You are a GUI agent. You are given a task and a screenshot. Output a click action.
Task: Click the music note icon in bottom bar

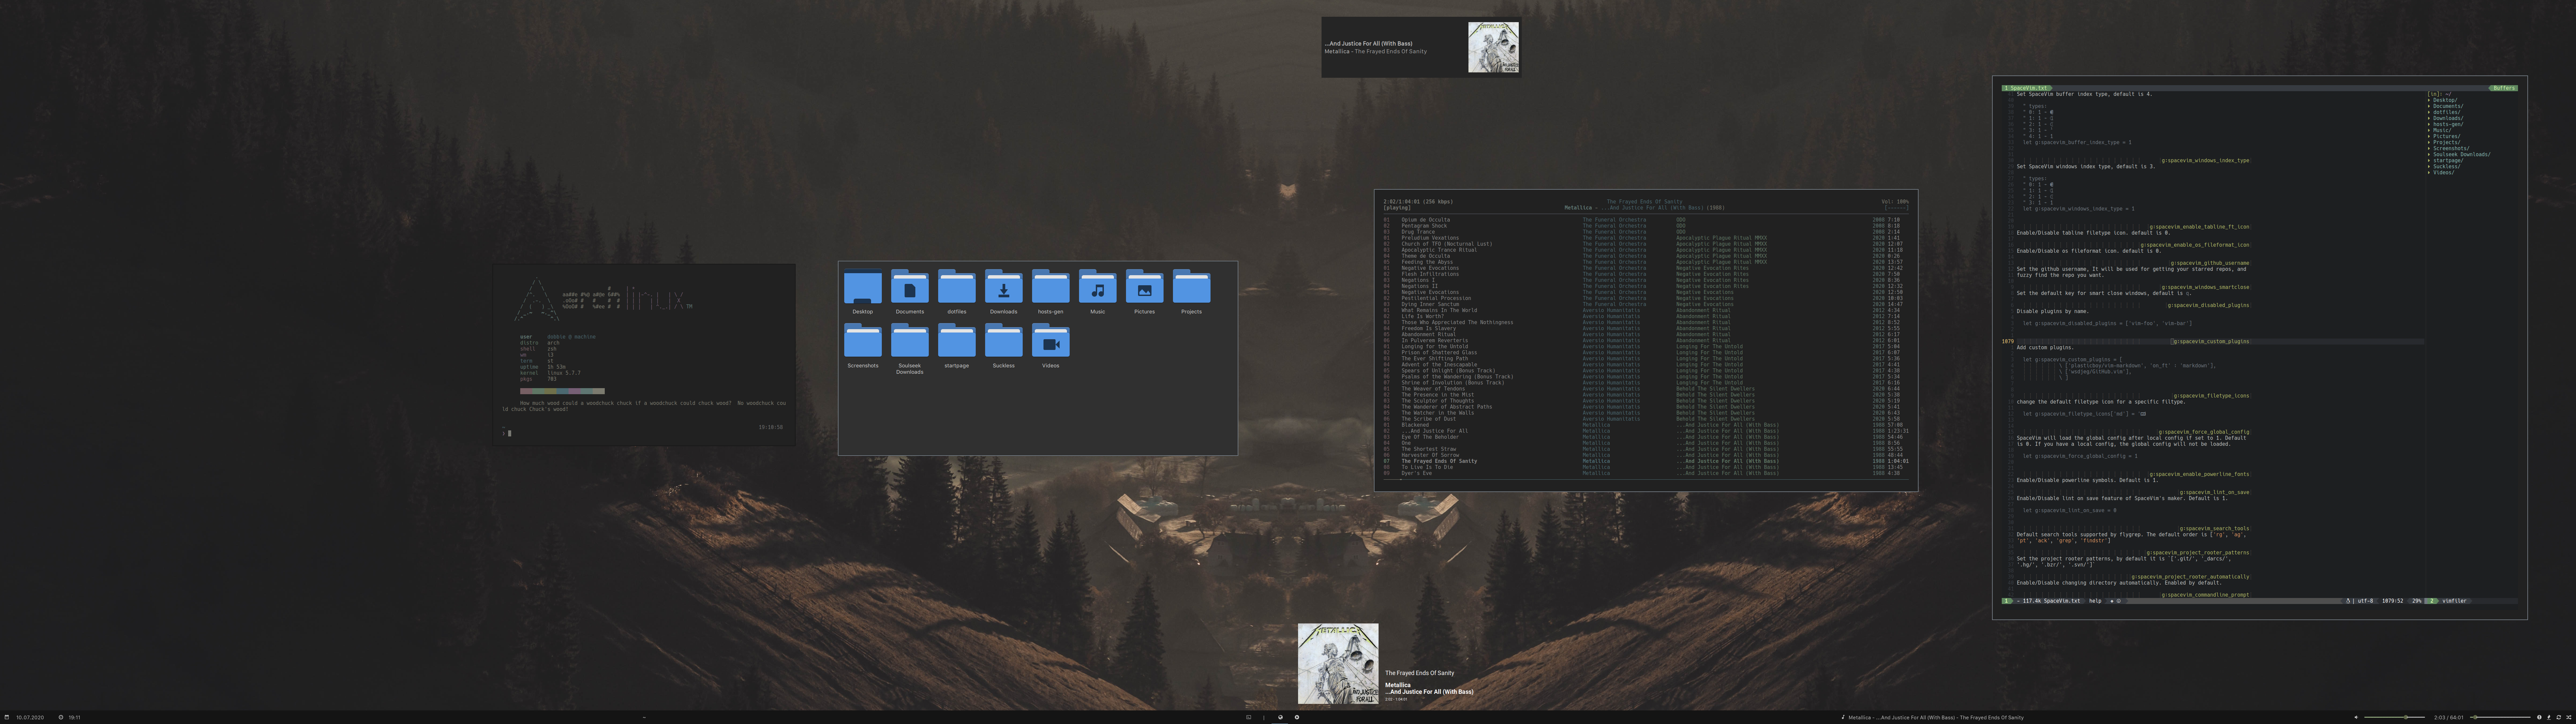(1843, 717)
